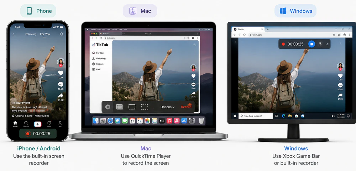Click Record in the Mac screenshot toolbar

[186, 107]
